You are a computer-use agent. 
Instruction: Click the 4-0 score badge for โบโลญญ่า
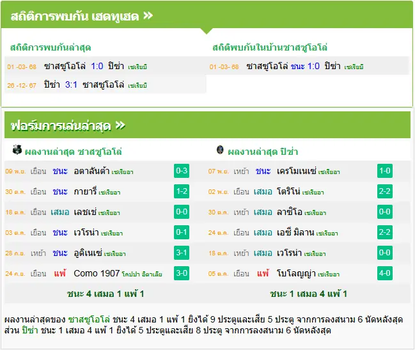click(385, 273)
